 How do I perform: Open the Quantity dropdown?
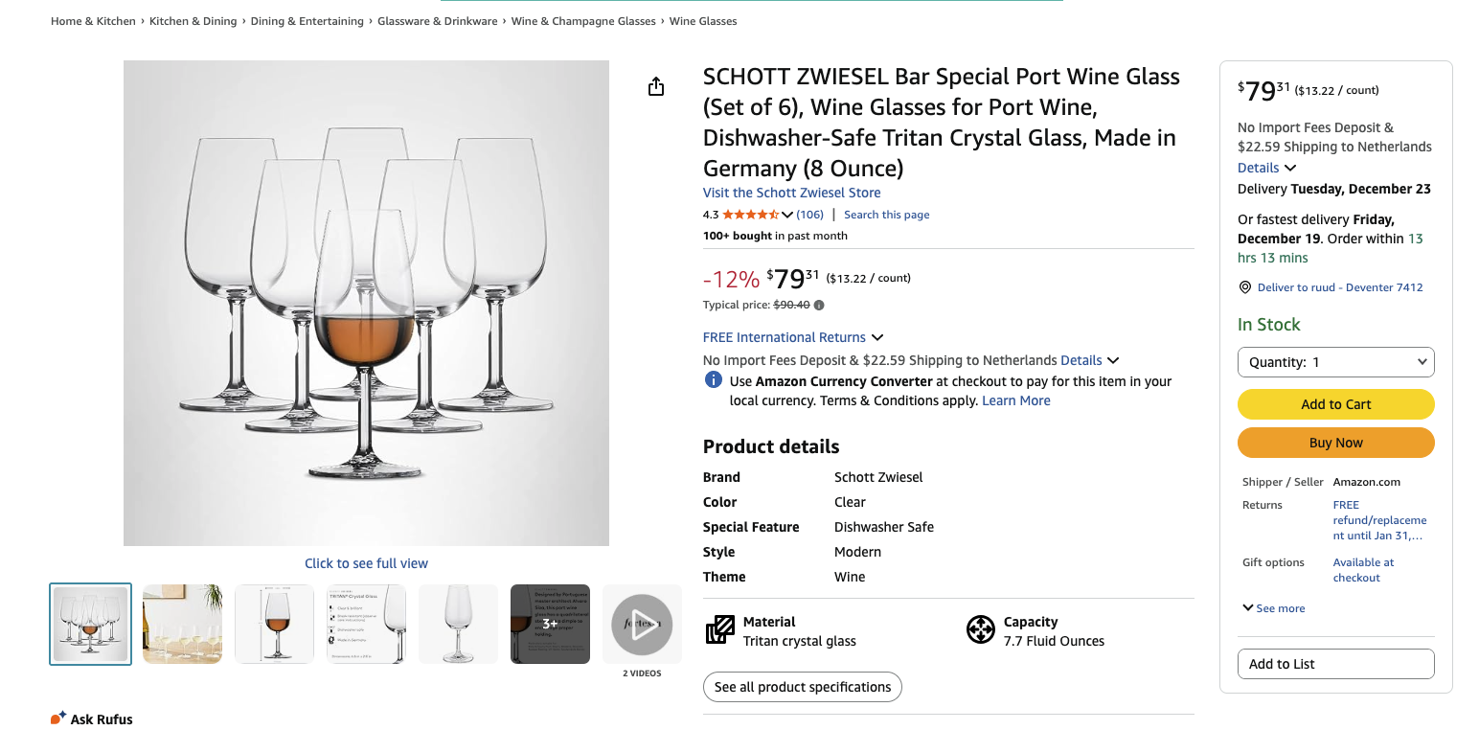[x=1335, y=362]
